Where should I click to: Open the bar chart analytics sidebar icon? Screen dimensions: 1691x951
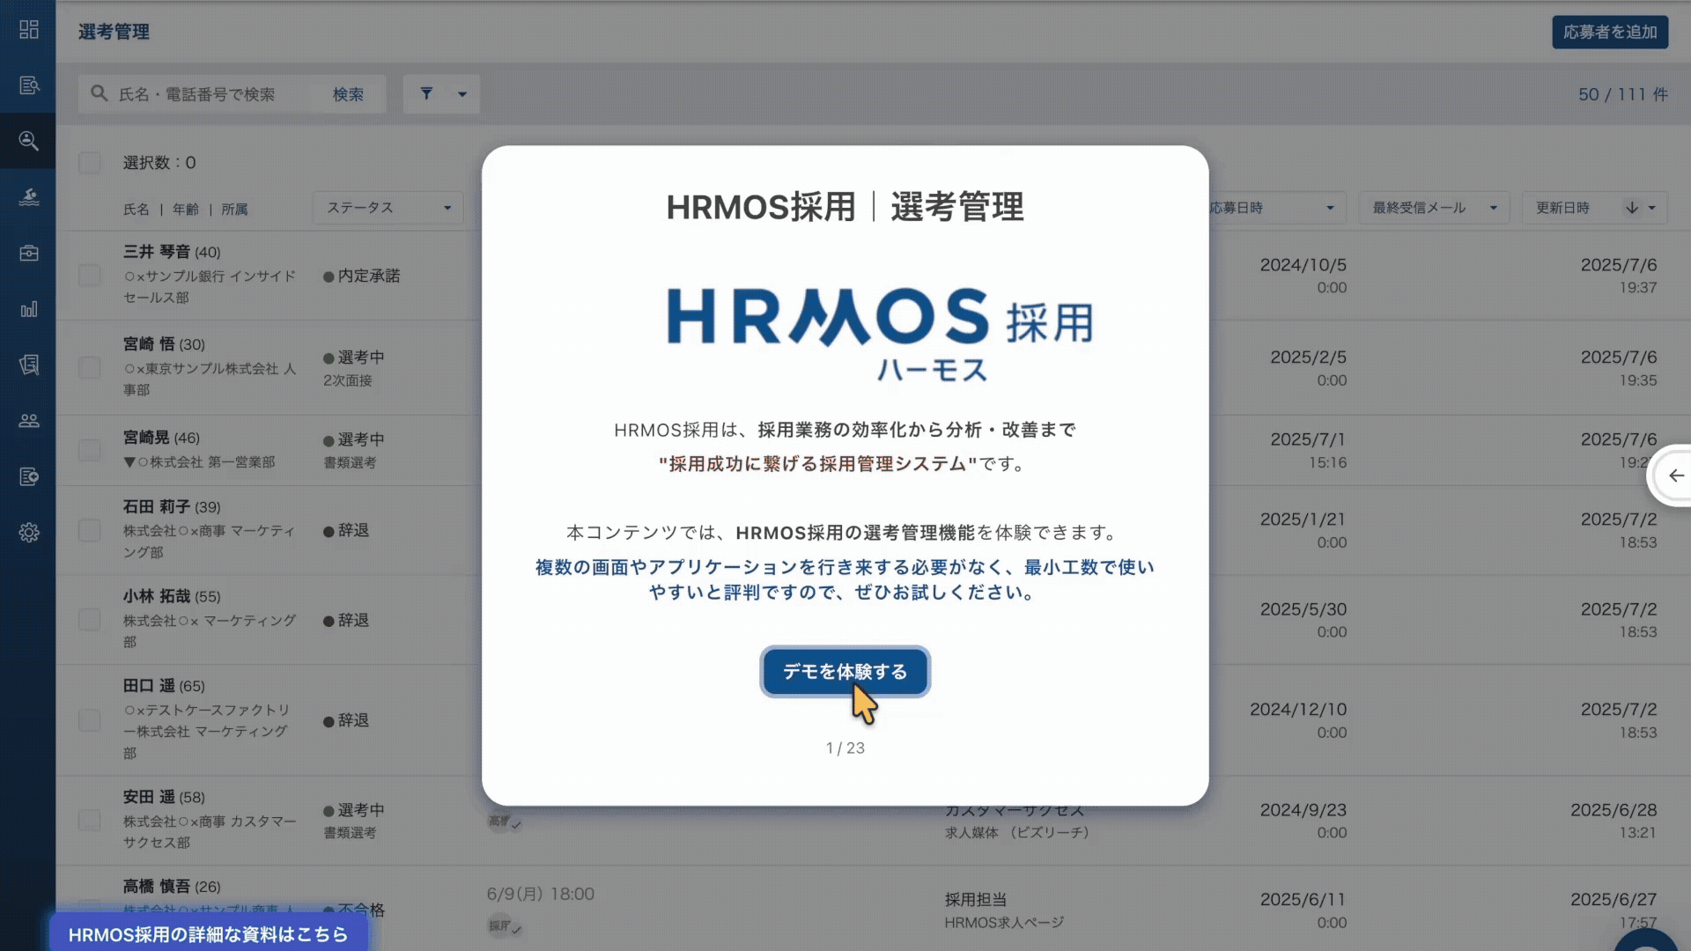pyautogui.click(x=28, y=309)
